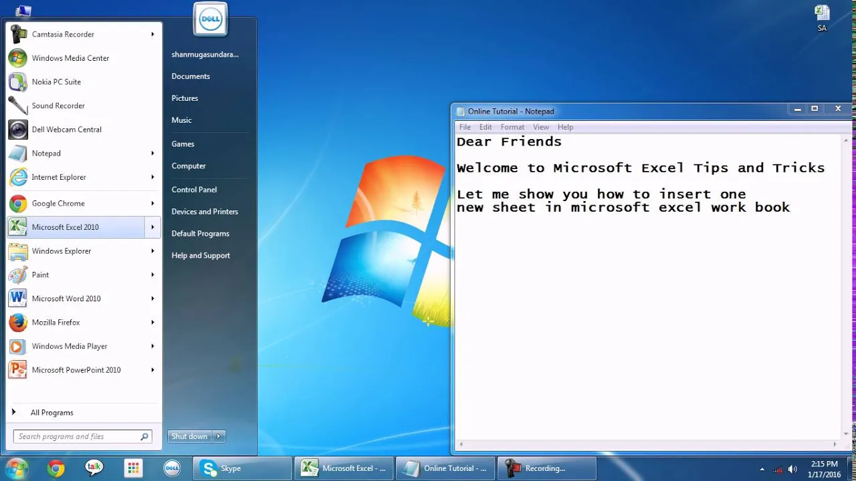Open Default Programs link
The image size is (856, 481).
pyautogui.click(x=200, y=234)
